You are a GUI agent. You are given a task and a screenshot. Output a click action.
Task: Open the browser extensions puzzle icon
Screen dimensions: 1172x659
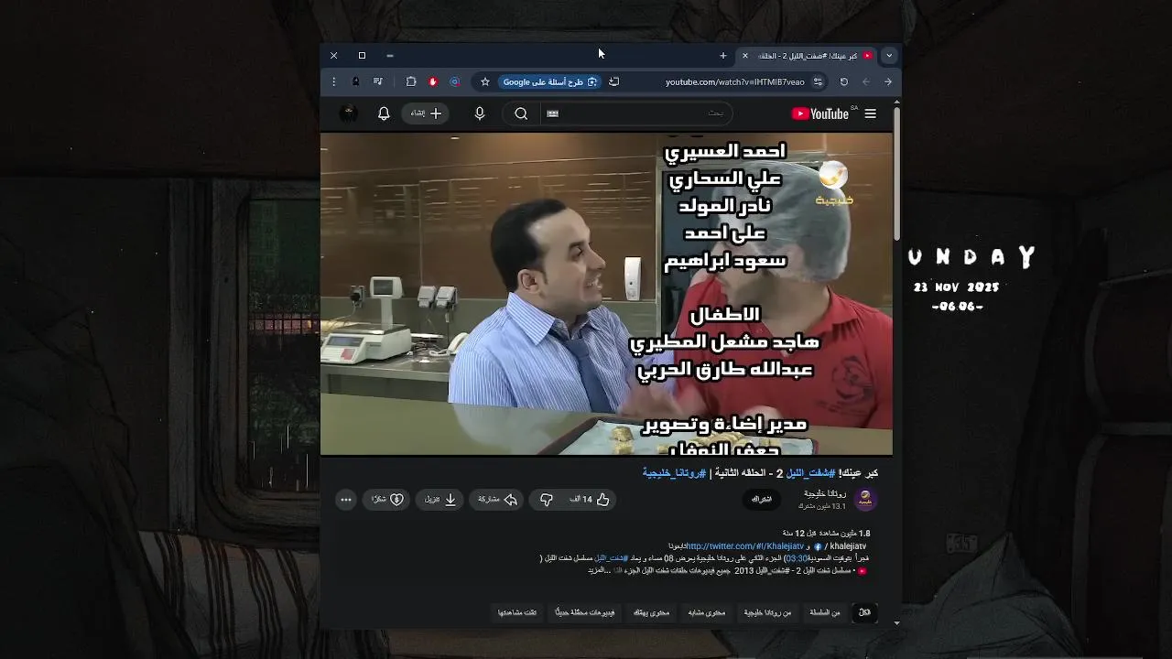[x=411, y=81]
